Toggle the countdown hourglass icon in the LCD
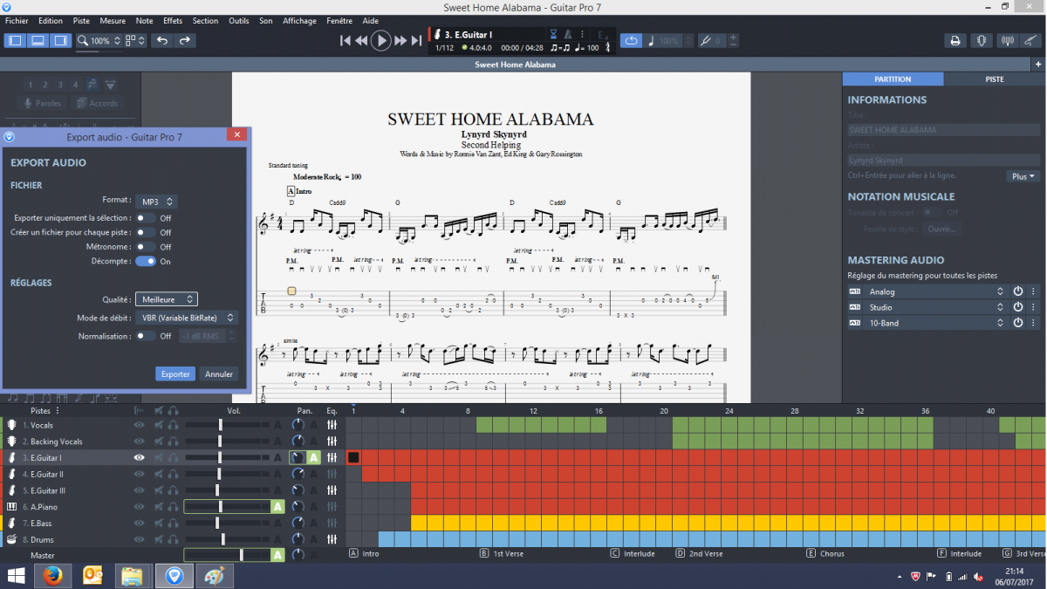Image resolution: width=1047 pixels, height=589 pixels. tap(553, 34)
